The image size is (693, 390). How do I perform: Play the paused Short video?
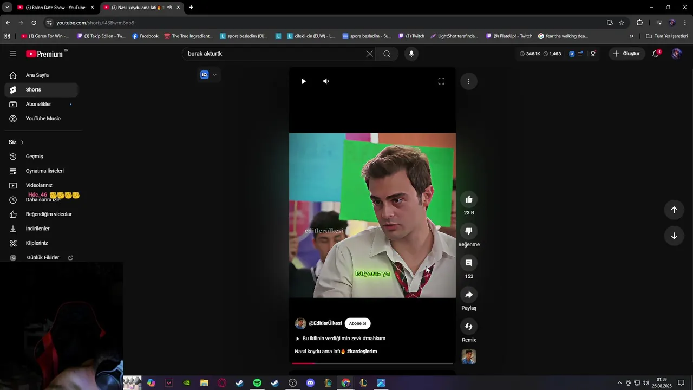303,81
